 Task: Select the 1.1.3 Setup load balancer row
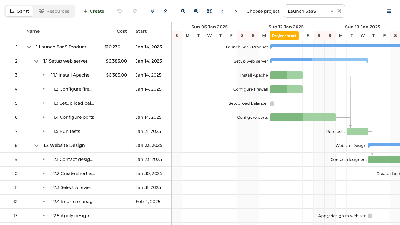[86, 103]
